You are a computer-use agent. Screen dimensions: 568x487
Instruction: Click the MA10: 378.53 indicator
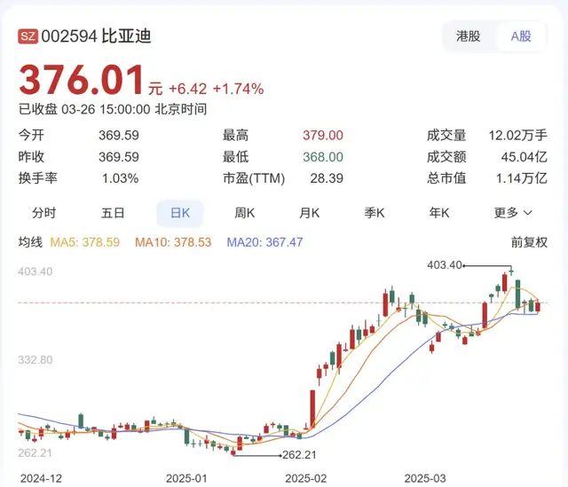173,242
